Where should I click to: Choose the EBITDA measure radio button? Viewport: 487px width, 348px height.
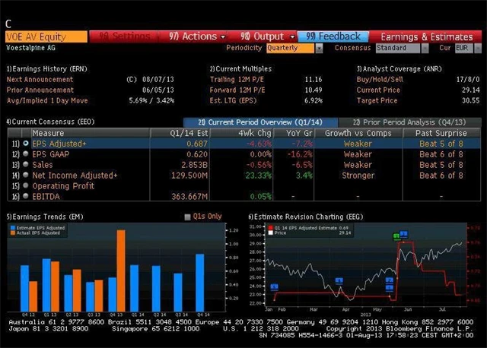tap(25, 196)
